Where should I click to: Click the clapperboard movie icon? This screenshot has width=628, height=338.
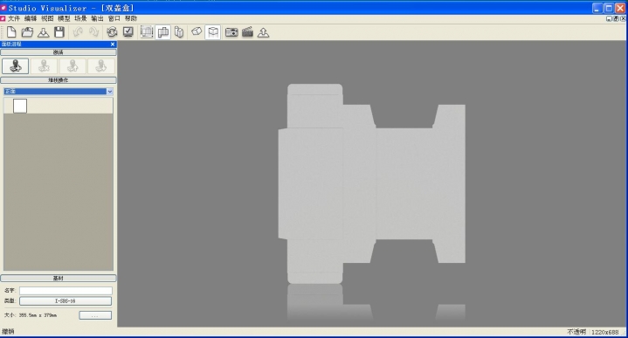[x=247, y=32]
